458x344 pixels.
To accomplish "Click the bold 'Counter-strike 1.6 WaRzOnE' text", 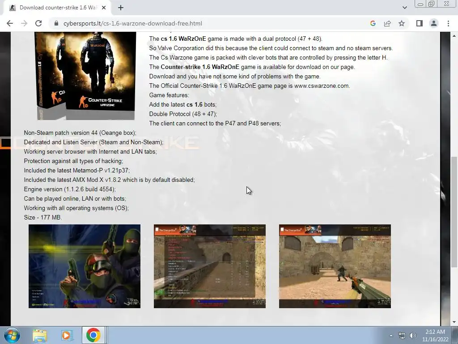I will pyautogui.click(x=200, y=67).
